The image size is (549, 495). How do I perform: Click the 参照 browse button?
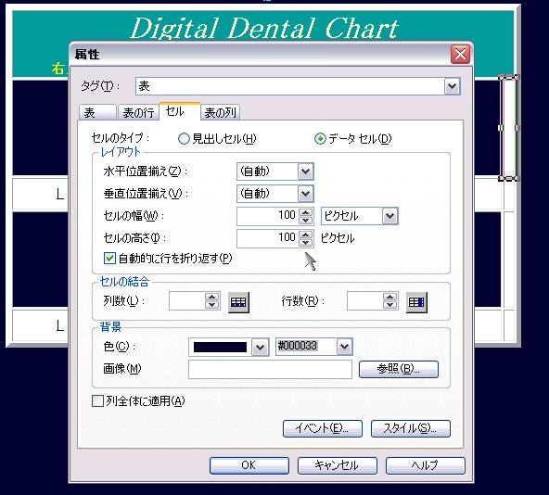(x=399, y=369)
